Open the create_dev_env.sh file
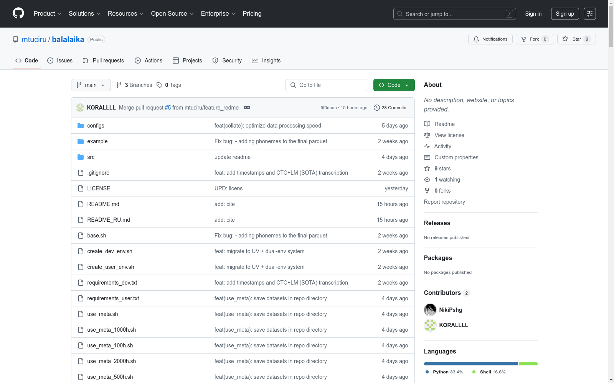614x383 pixels. pos(110,251)
